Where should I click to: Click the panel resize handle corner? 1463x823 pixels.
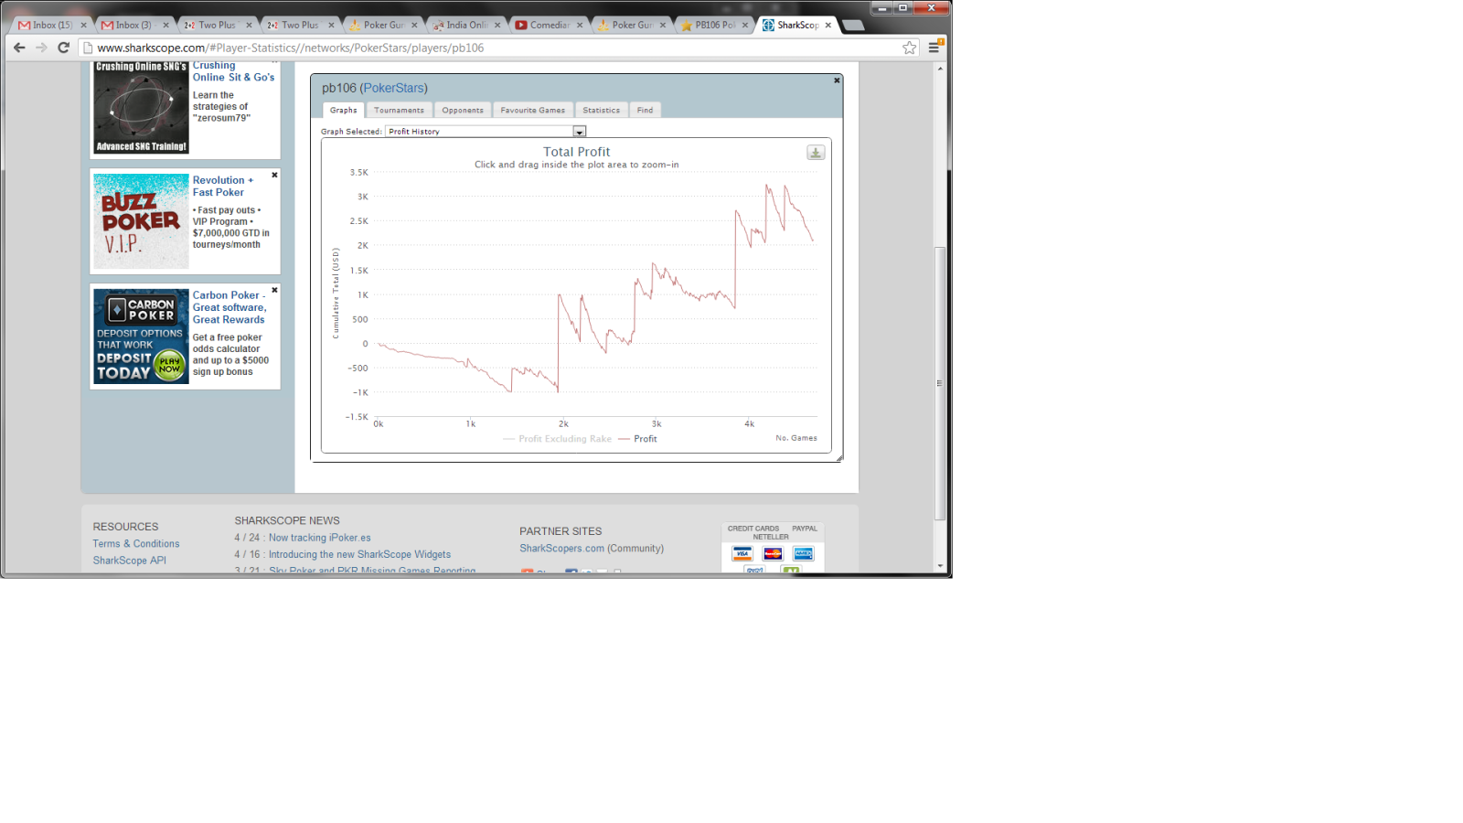[838, 457]
